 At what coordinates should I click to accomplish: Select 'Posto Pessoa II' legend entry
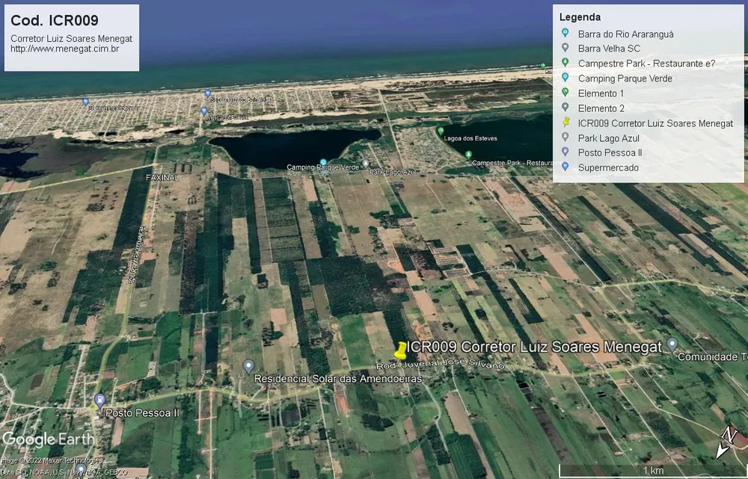(x=610, y=152)
